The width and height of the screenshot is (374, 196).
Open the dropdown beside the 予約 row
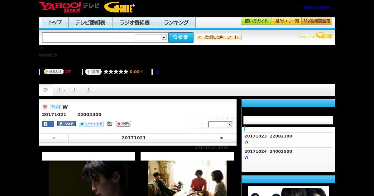[220, 124]
